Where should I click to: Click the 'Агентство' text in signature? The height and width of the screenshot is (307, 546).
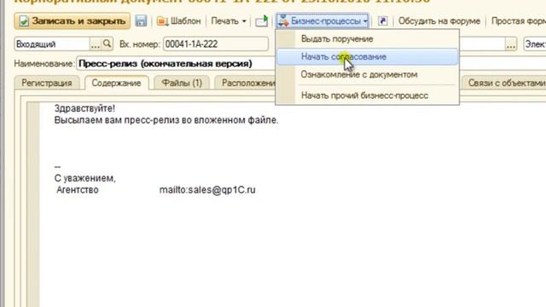pos(78,190)
